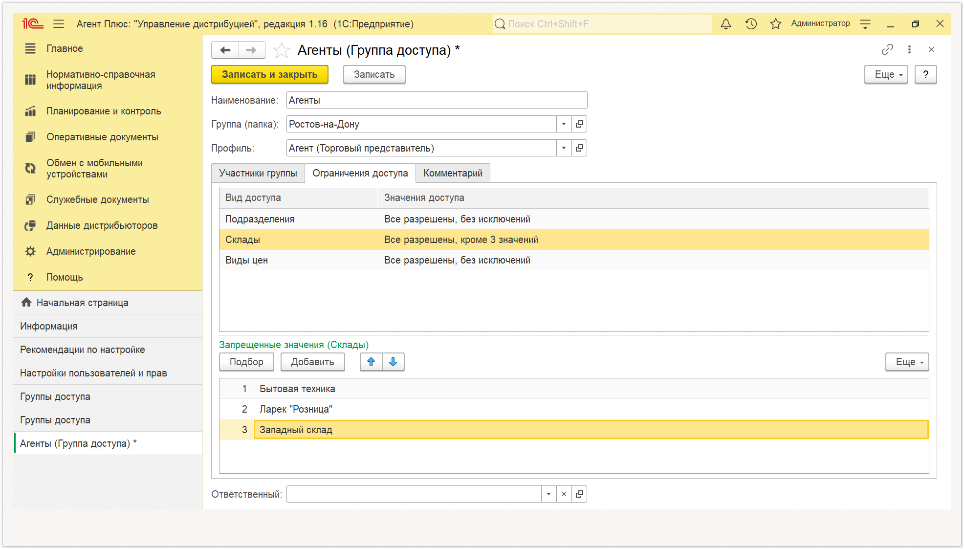Open the main menu hamburger icon
This screenshot has height=549, width=964.
point(59,23)
